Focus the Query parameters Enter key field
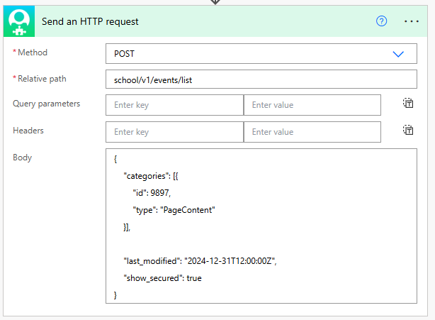Viewport: 435px width, 320px height. (x=174, y=105)
